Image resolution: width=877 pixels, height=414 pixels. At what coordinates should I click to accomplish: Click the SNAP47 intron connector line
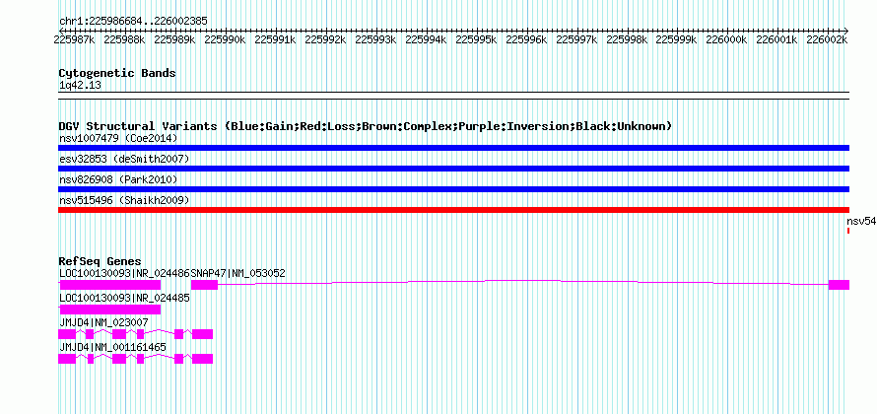[523, 282]
